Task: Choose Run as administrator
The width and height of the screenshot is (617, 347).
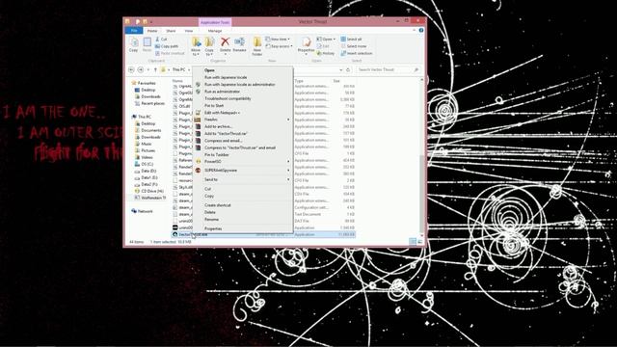Action: (222, 92)
